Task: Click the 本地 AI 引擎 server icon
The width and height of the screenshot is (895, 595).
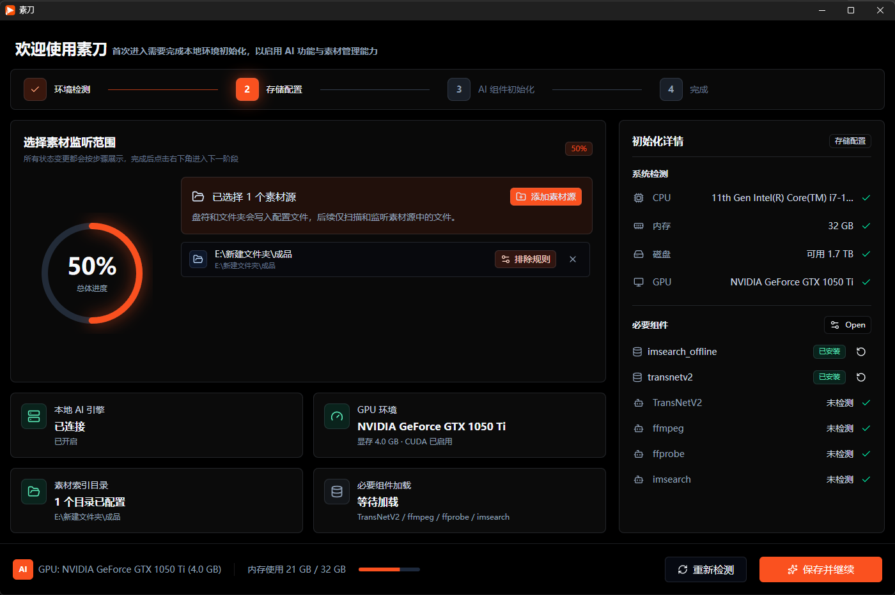Action: point(34,416)
